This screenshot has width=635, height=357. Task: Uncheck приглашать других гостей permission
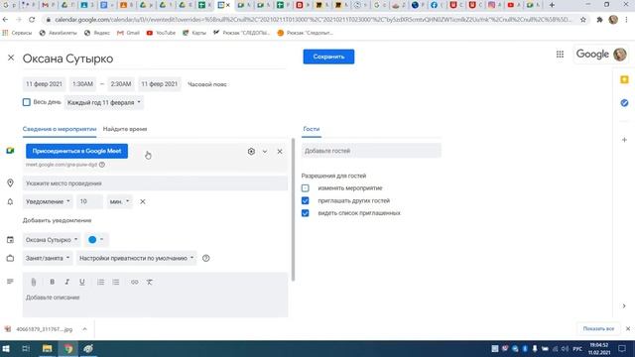tap(305, 200)
